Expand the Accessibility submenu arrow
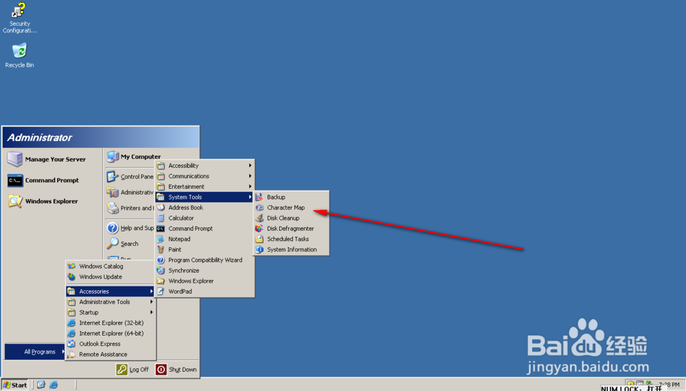 250,166
